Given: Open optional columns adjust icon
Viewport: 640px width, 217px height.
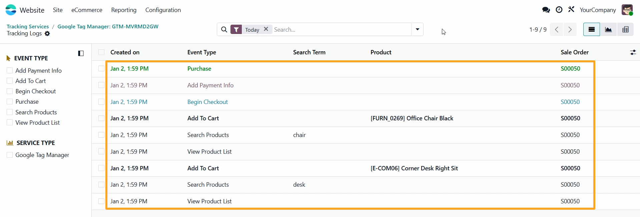Looking at the screenshot, I should tap(633, 52).
